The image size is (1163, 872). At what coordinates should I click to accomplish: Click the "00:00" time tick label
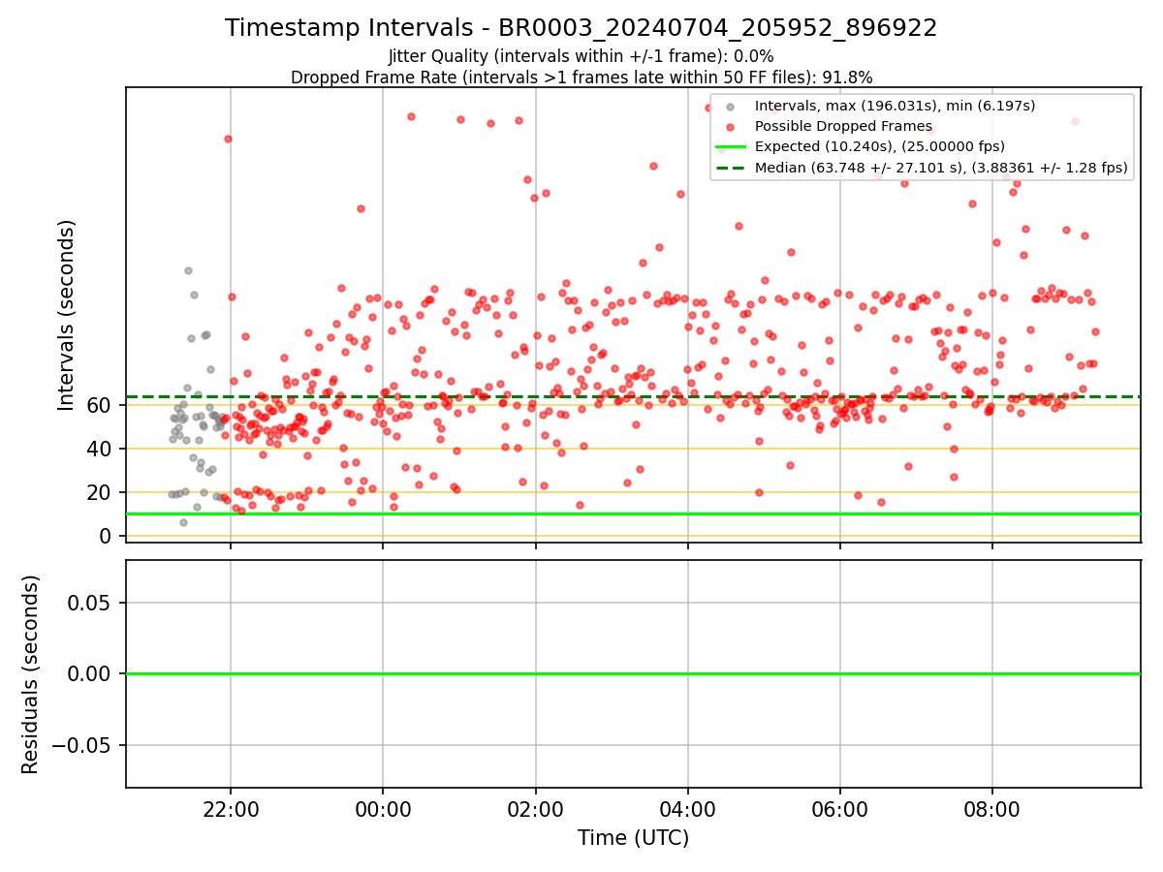[x=383, y=810]
